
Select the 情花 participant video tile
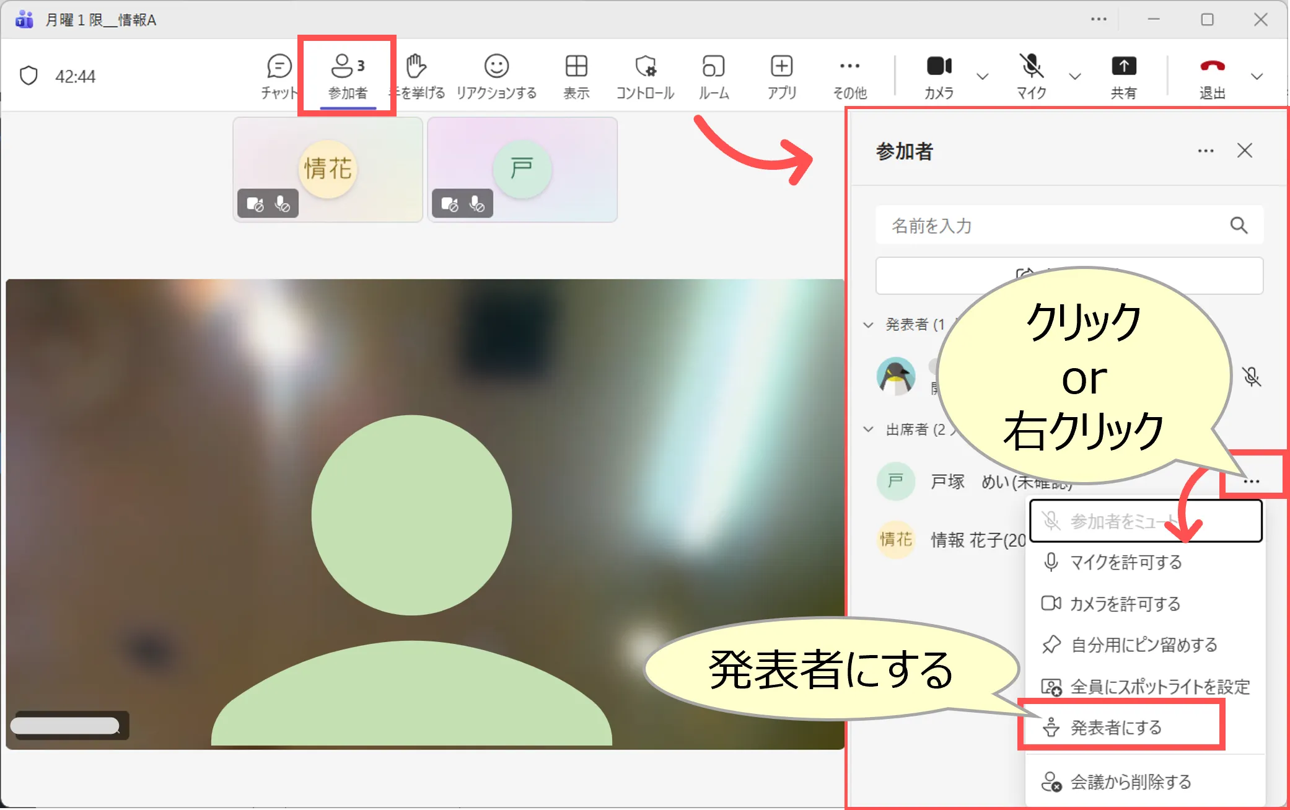coord(328,169)
